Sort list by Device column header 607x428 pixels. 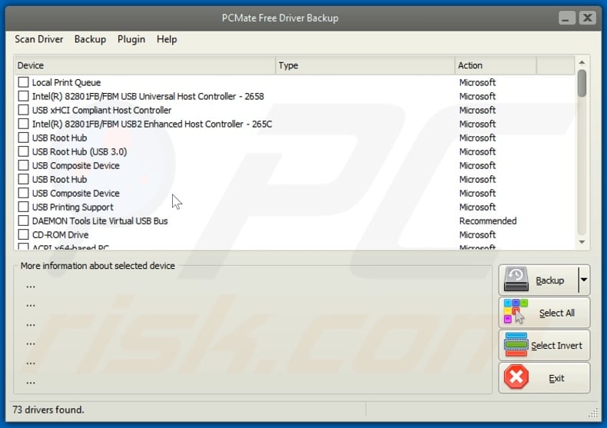(144, 65)
